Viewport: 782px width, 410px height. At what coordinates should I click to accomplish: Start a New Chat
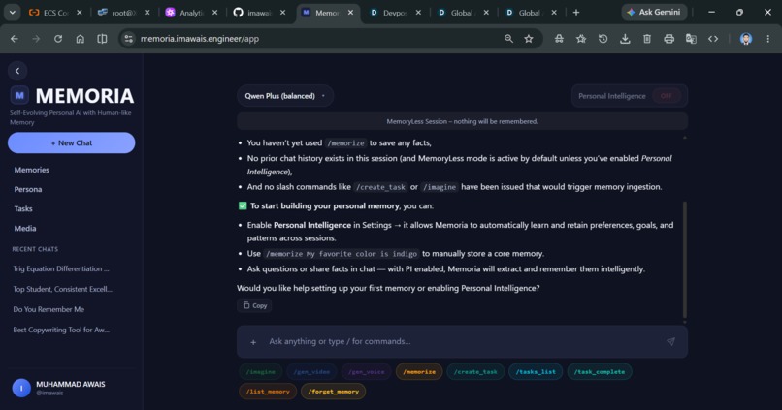coord(72,143)
